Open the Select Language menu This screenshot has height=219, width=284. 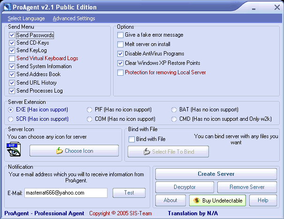(x=26, y=18)
